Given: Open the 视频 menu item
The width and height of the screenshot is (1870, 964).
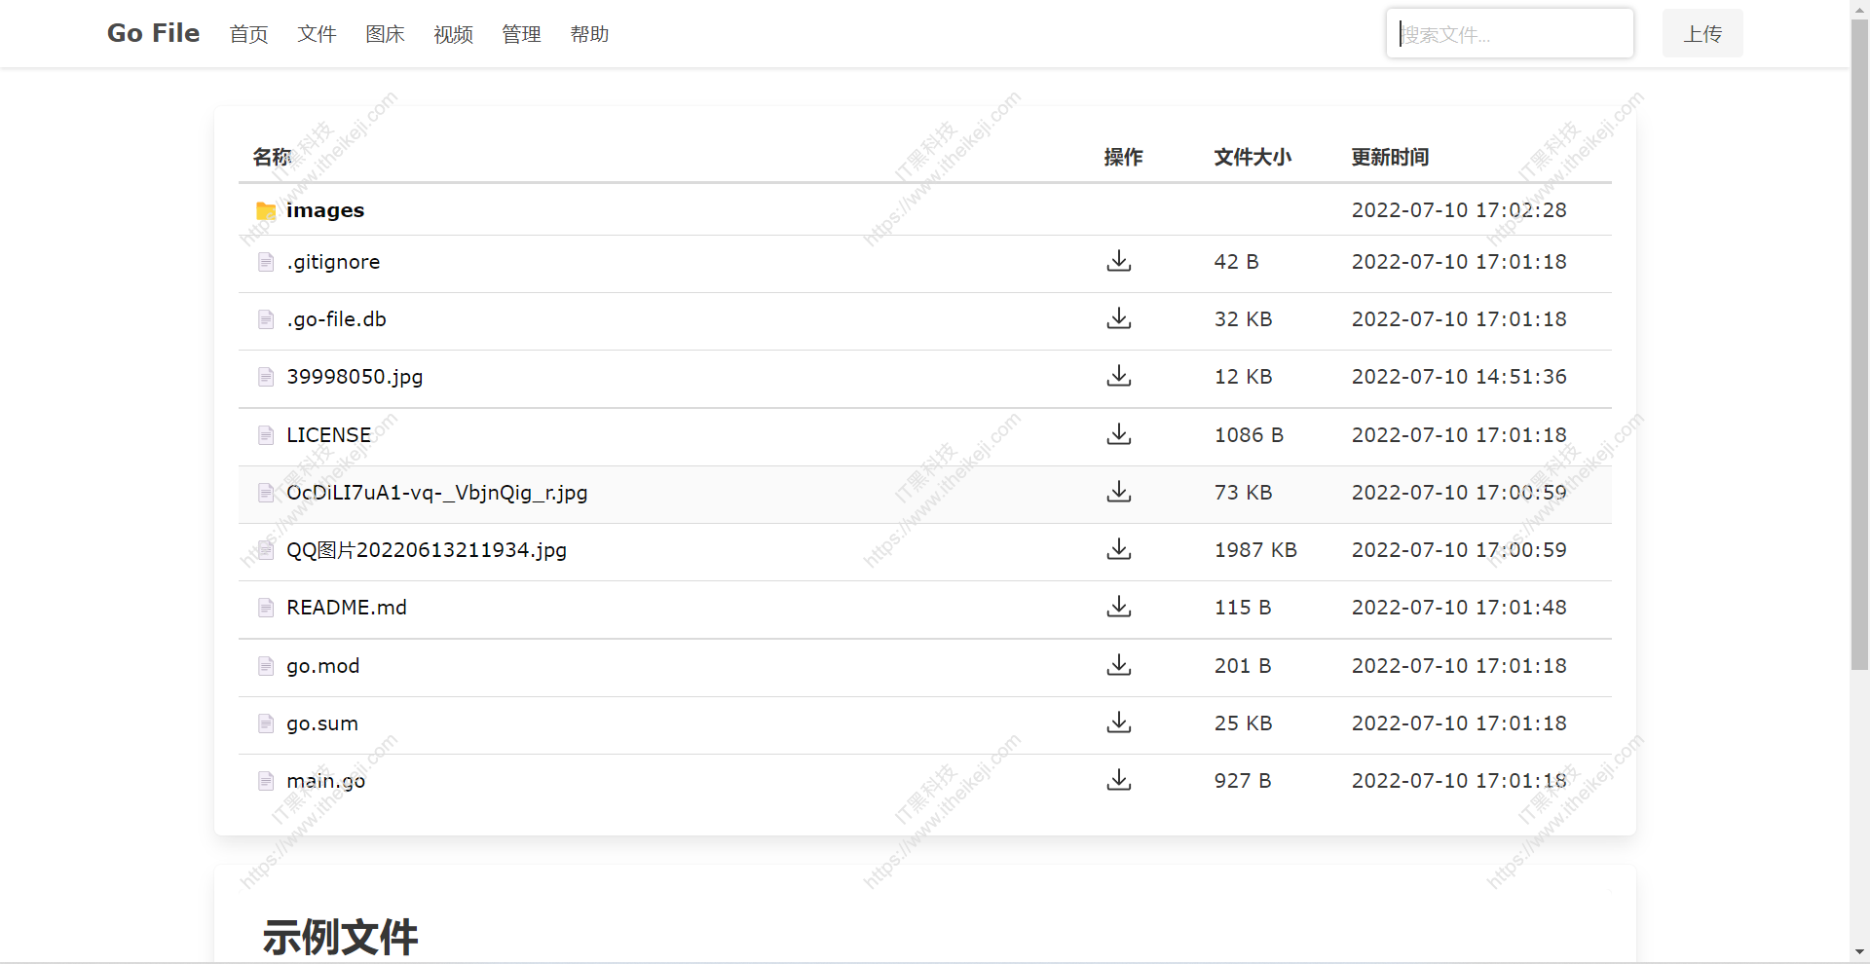Looking at the screenshot, I should [452, 34].
